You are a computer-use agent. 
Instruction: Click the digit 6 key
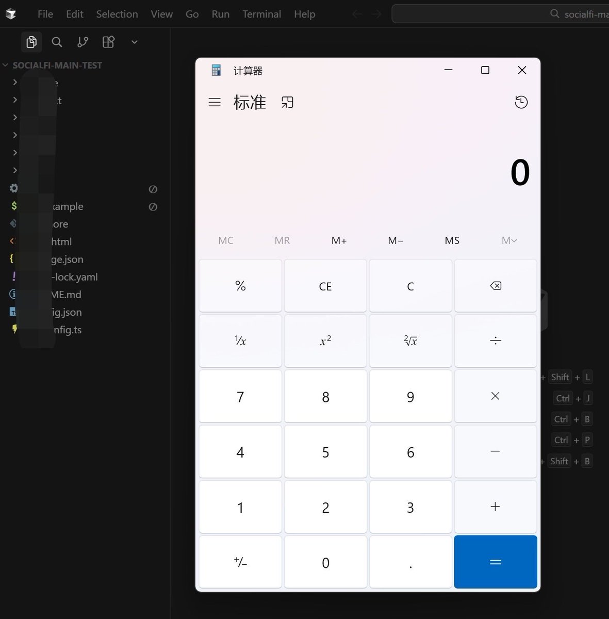pos(410,451)
